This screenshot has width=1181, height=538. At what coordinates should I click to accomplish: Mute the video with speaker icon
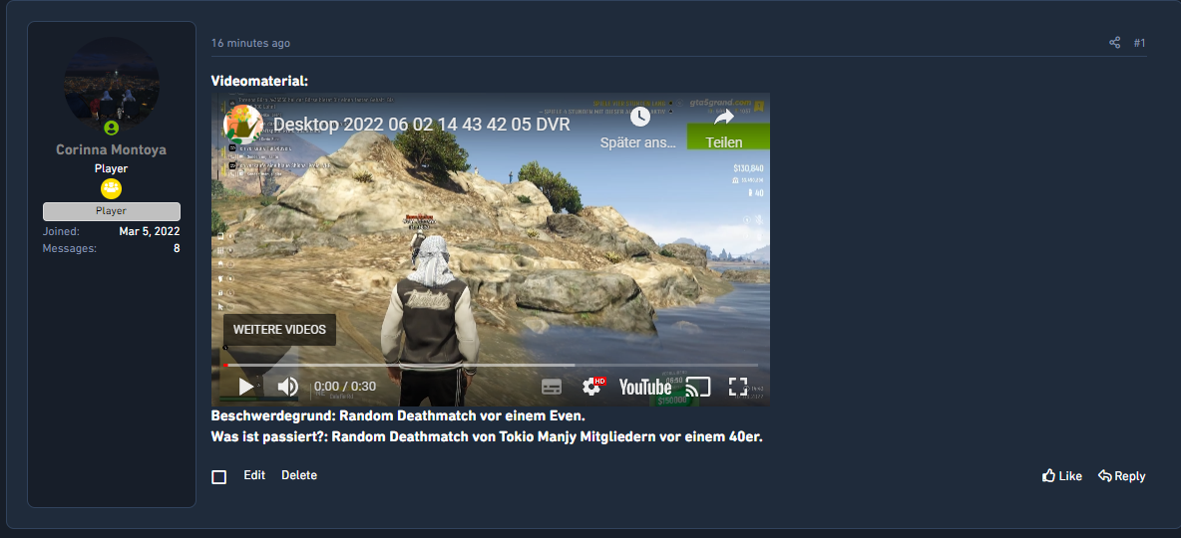(x=287, y=387)
